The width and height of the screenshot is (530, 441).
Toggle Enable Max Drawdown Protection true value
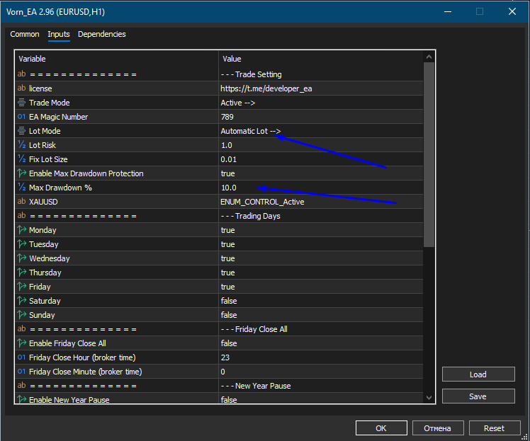coord(320,173)
